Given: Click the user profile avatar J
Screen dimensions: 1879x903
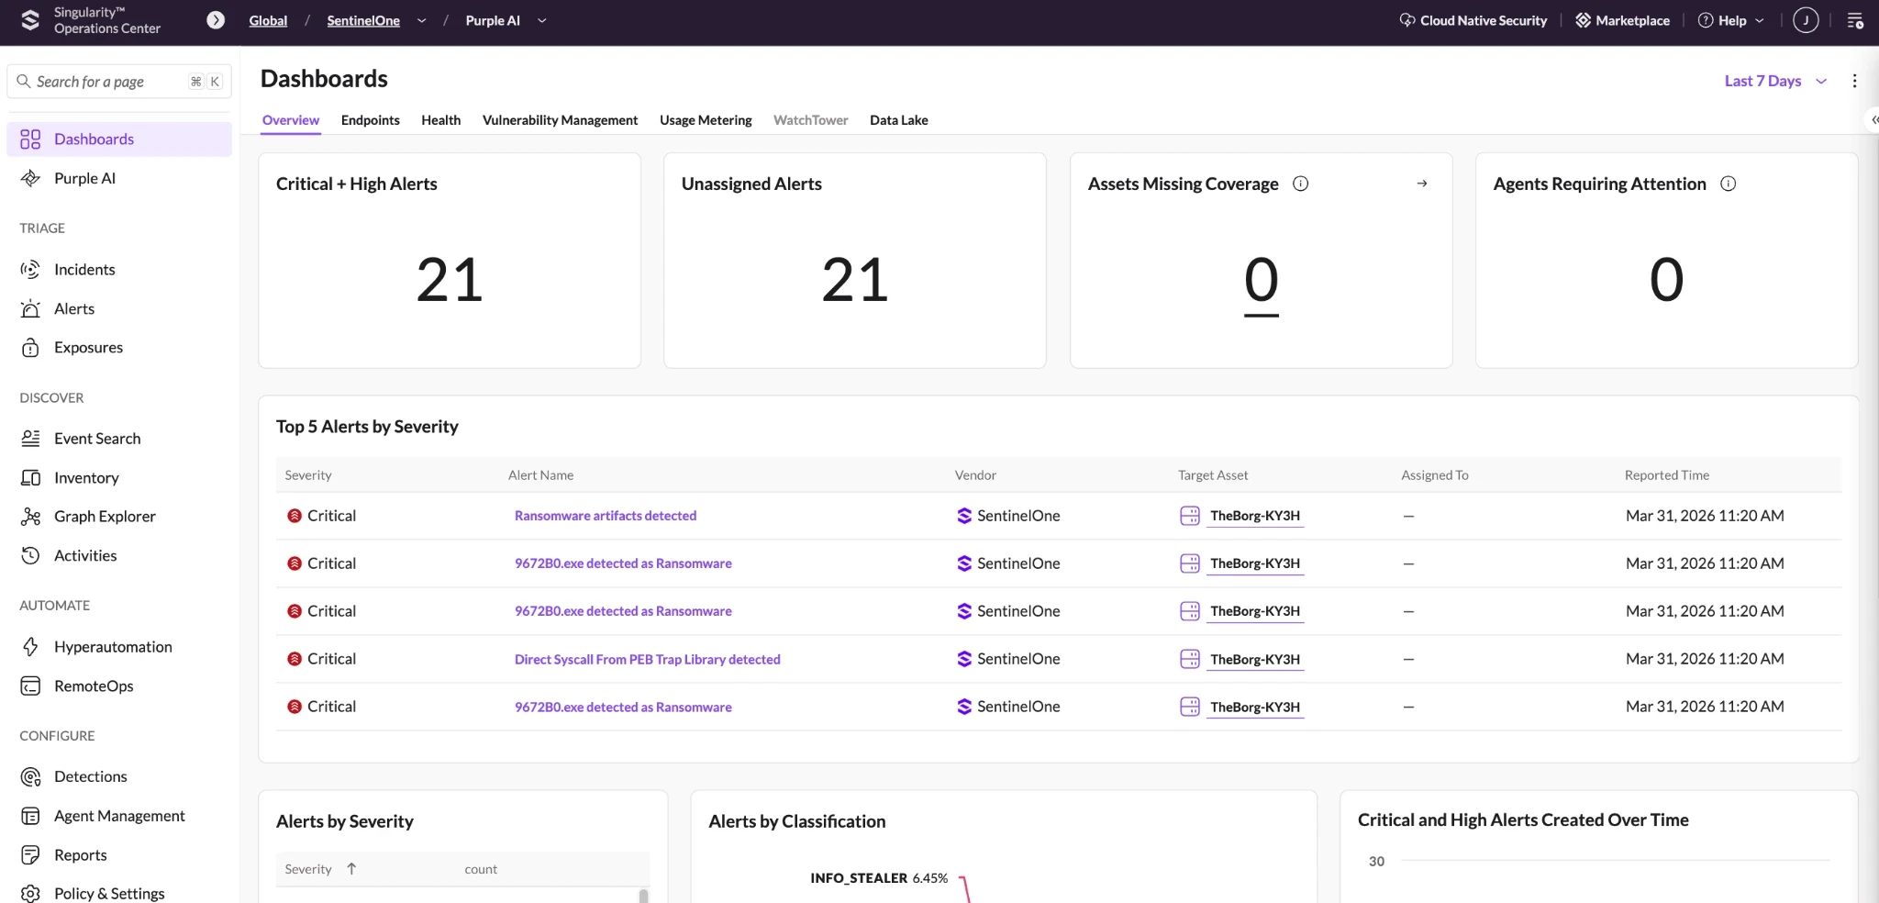Looking at the screenshot, I should pos(1806,20).
